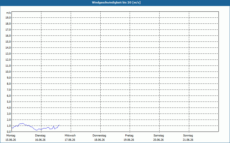The width and height of the screenshot is (230, 143).
Task: Click the 5,0 y-axis value
Action: 9,102
